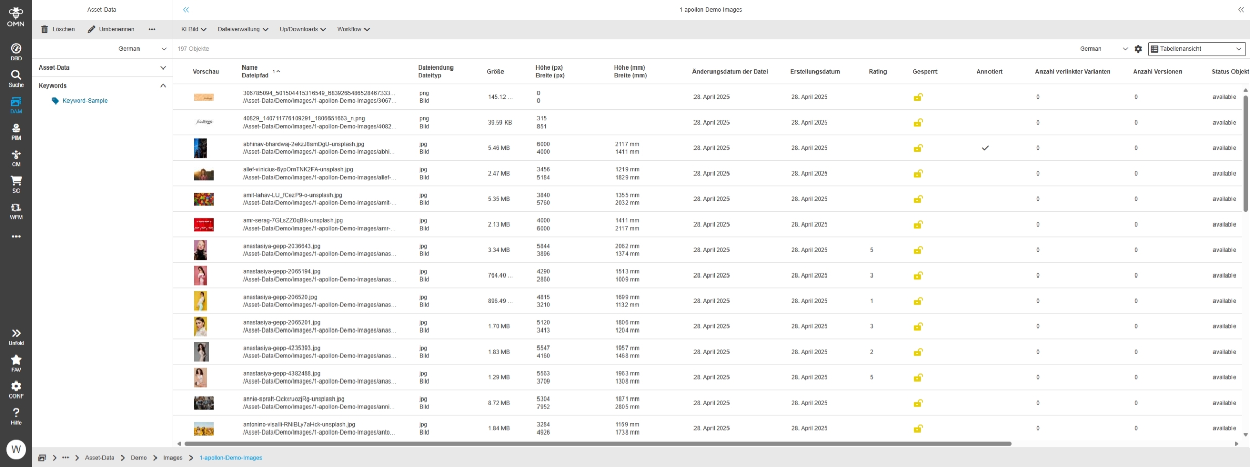Open the DBD dashboard module
Screen dimensions: 1250x467
point(16,52)
